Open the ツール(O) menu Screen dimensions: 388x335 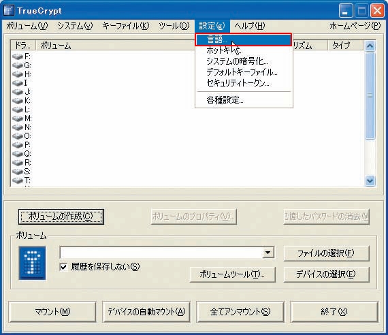tap(174, 26)
